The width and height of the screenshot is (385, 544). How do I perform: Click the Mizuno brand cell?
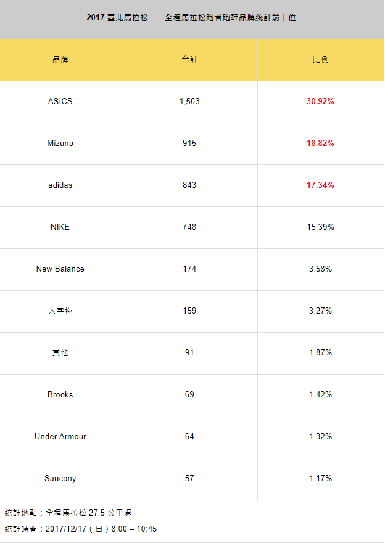coord(60,144)
